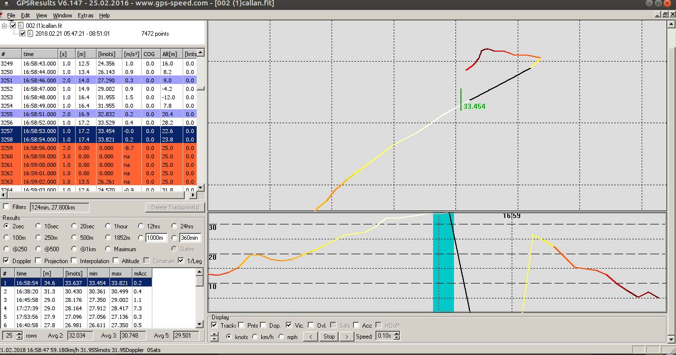Click the track segment document icon
676x355 pixels.
(30, 34)
